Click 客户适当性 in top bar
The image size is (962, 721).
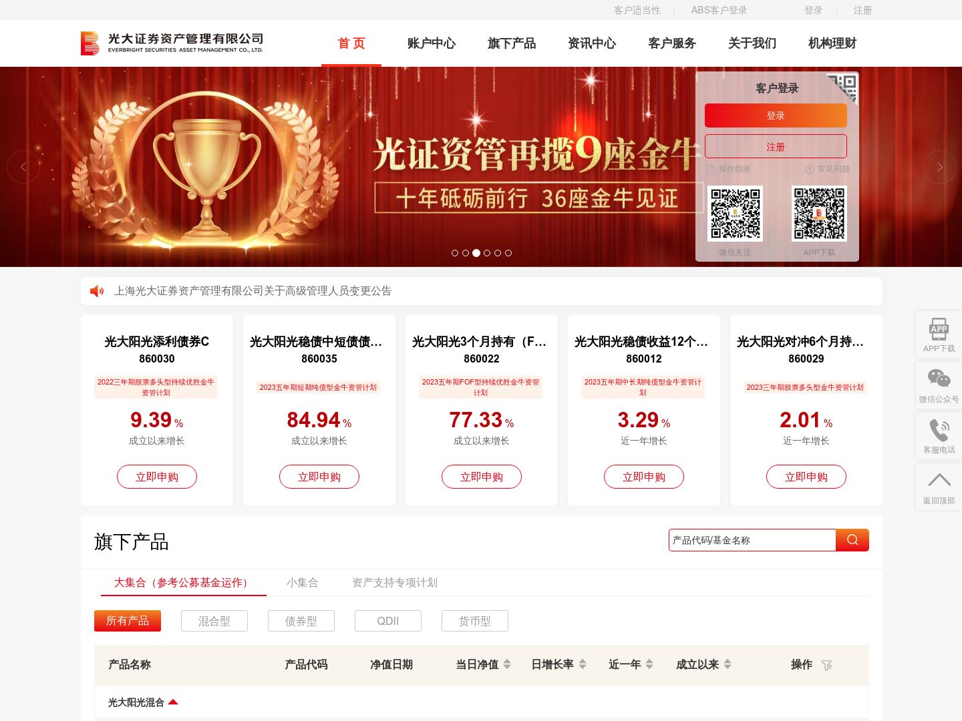pos(637,10)
